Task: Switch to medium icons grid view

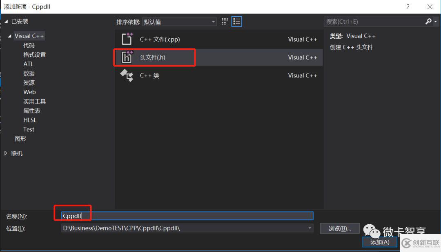Action: pos(225,22)
